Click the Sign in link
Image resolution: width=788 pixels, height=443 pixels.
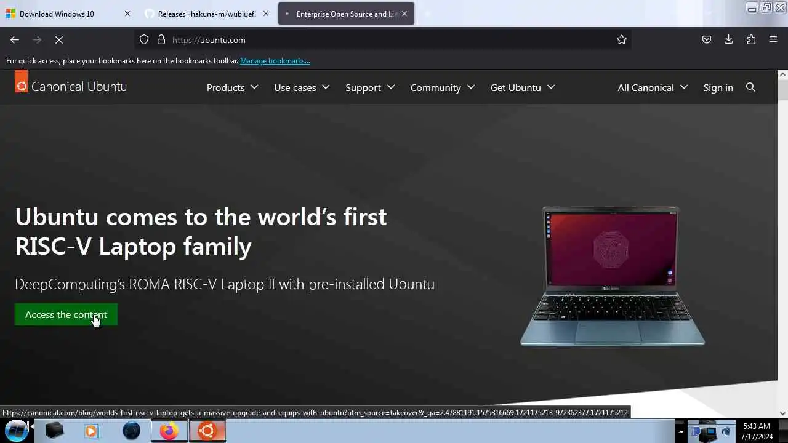718,87
